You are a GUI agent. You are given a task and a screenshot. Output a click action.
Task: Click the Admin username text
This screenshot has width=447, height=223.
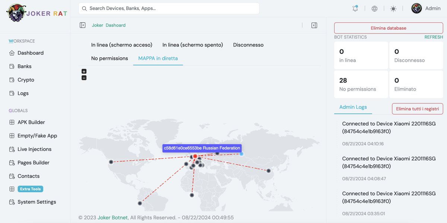pos(433,8)
